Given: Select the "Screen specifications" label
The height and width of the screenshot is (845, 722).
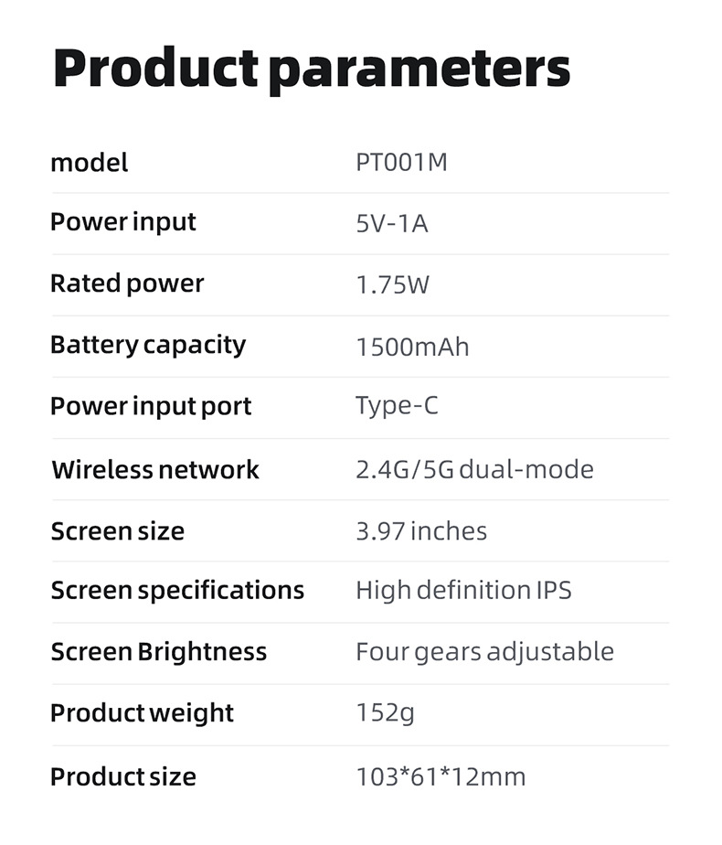Looking at the screenshot, I should pyautogui.click(x=177, y=591).
